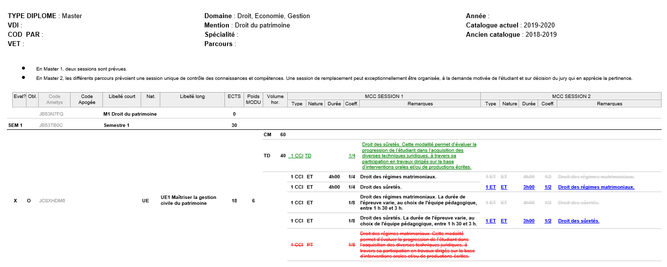Open the blue "Droit des sûretés." Session 2 link

[578, 221]
